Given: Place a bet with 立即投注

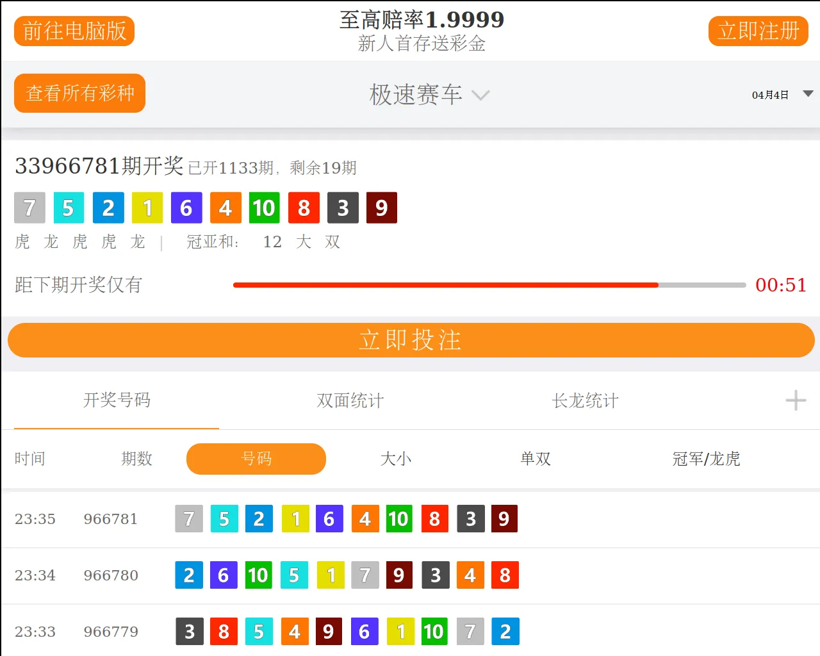Looking at the screenshot, I should 411,340.
